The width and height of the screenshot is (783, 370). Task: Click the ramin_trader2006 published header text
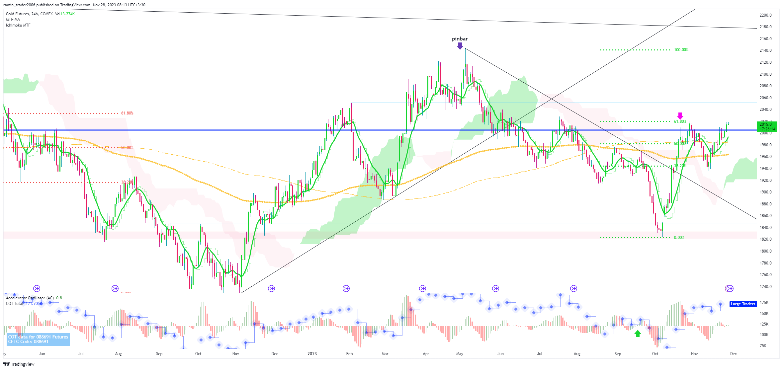tap(74, 5)
